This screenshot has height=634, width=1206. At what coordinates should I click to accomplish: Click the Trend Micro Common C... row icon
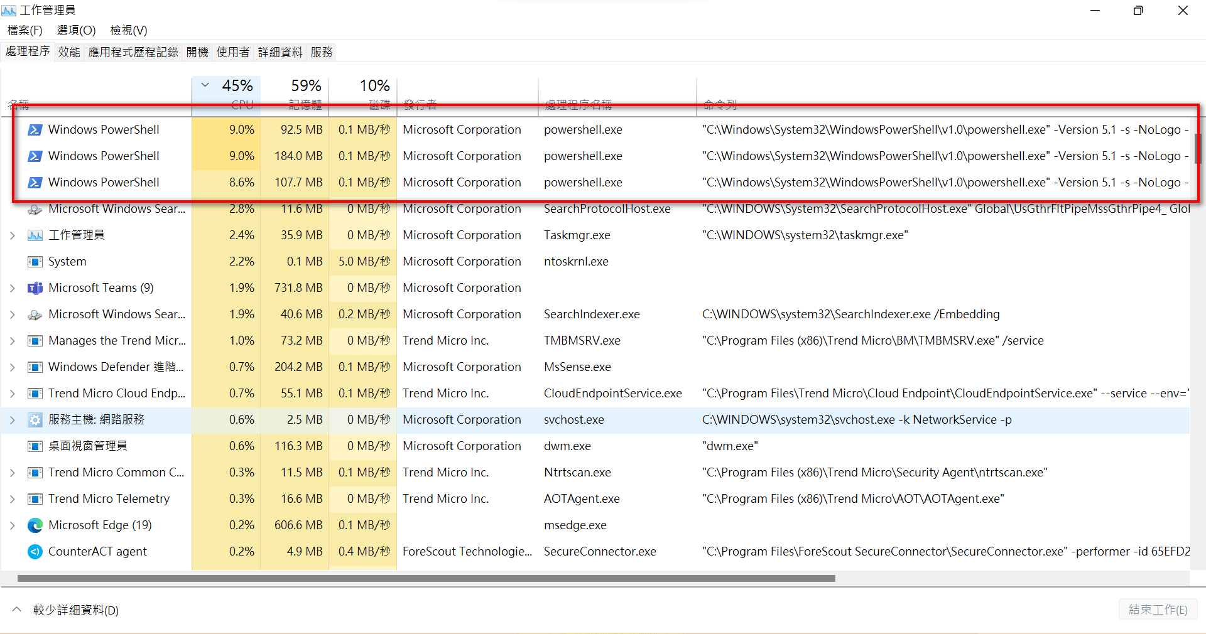[x=35, y=473]
